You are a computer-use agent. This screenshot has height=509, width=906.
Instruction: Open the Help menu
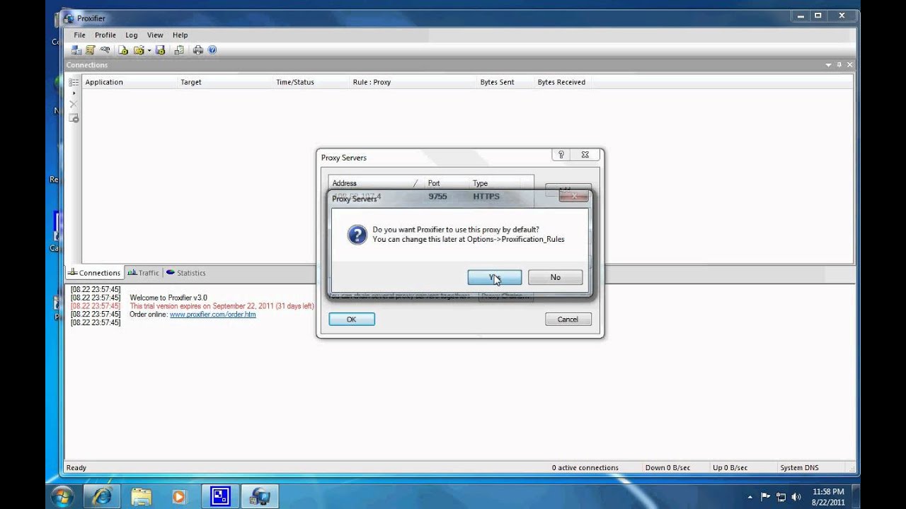tap(180, 35)
